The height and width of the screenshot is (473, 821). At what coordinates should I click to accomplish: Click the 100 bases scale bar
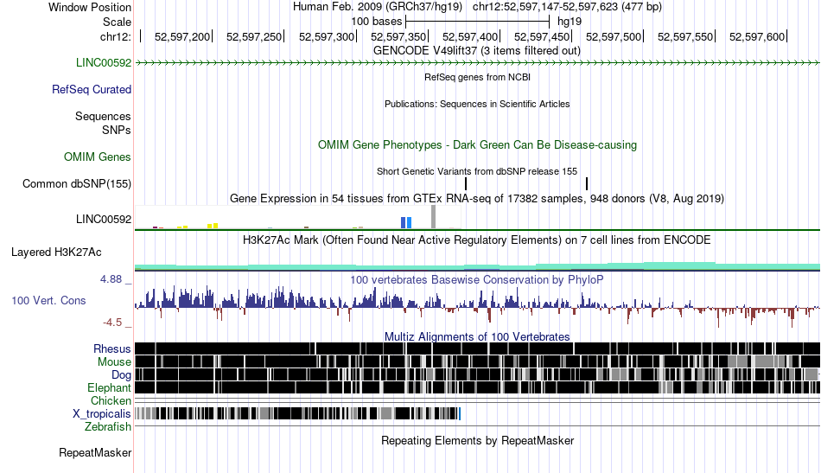(477, 22)
